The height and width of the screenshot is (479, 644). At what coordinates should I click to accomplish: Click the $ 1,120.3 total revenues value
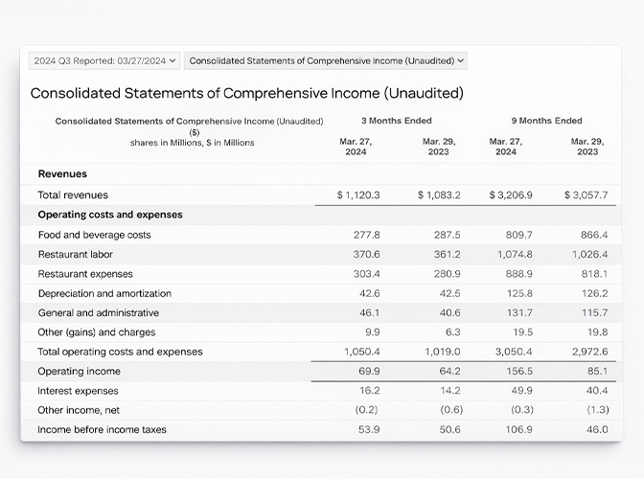pos(358,195)
